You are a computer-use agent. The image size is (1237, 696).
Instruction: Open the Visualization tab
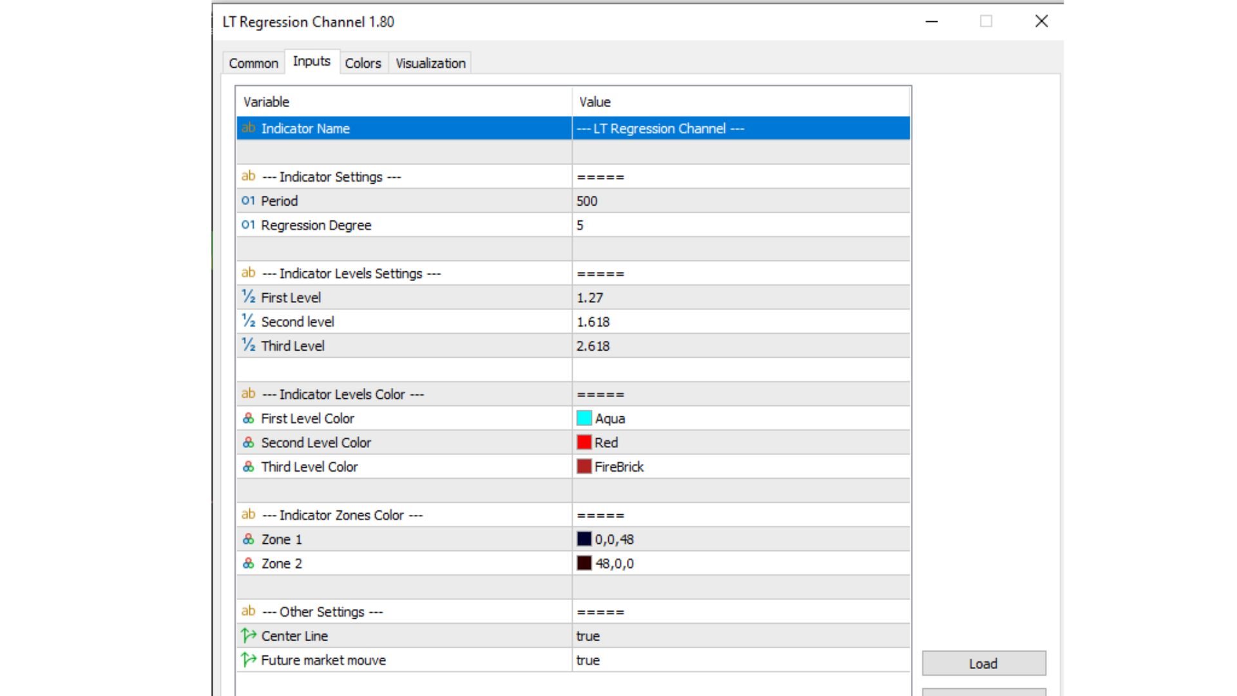(429, 63)
